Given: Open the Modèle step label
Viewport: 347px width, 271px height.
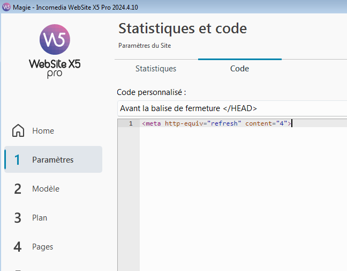Looking at the screenshot, I should (46, 189).
